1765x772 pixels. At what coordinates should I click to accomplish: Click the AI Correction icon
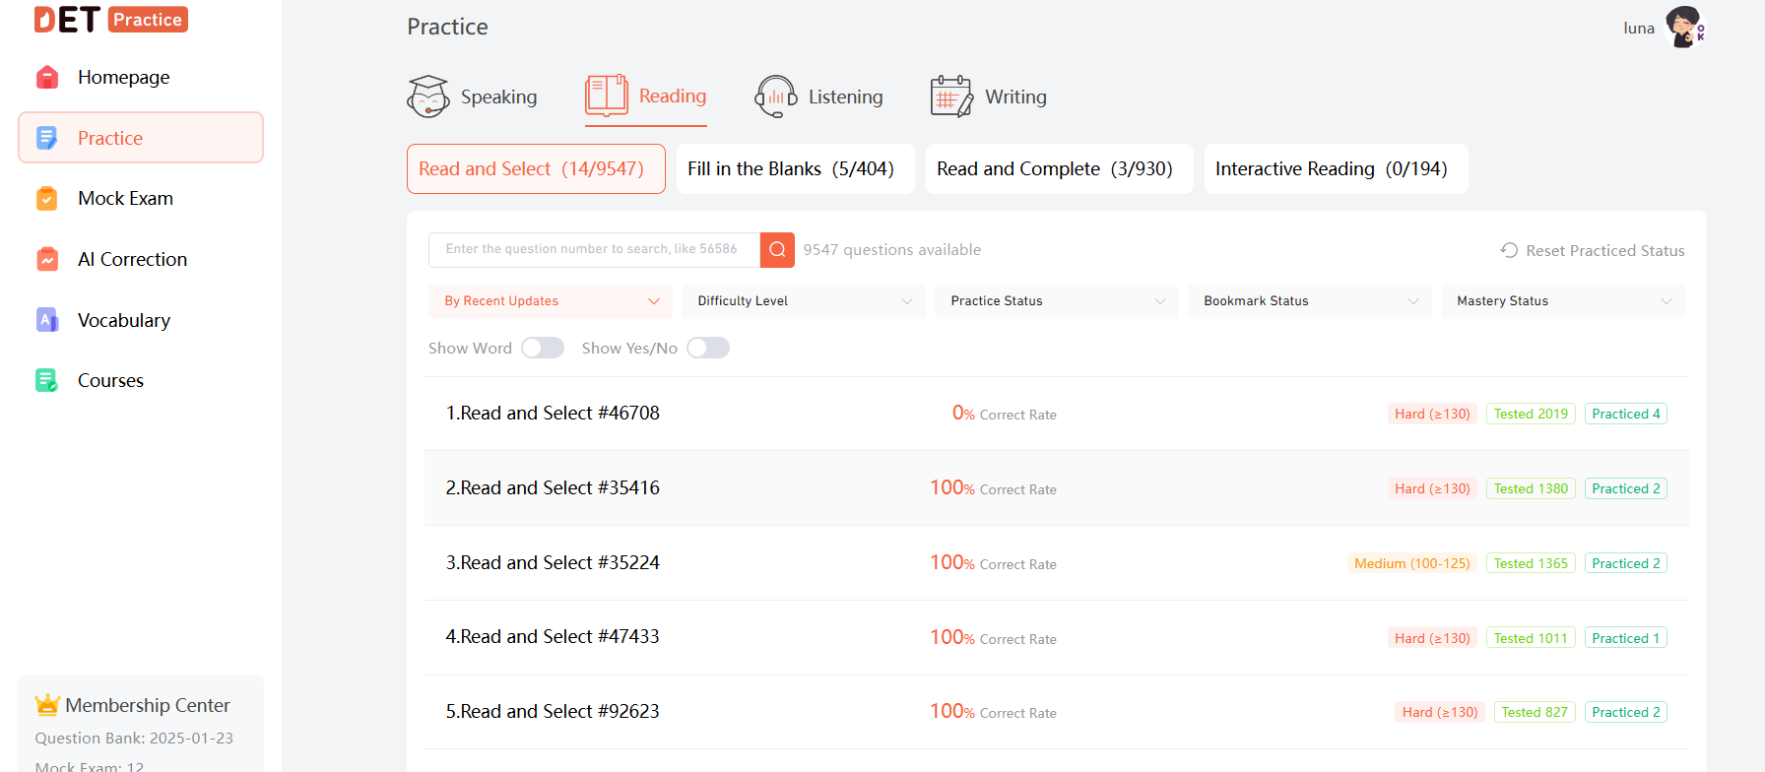(x=47, y=259)
